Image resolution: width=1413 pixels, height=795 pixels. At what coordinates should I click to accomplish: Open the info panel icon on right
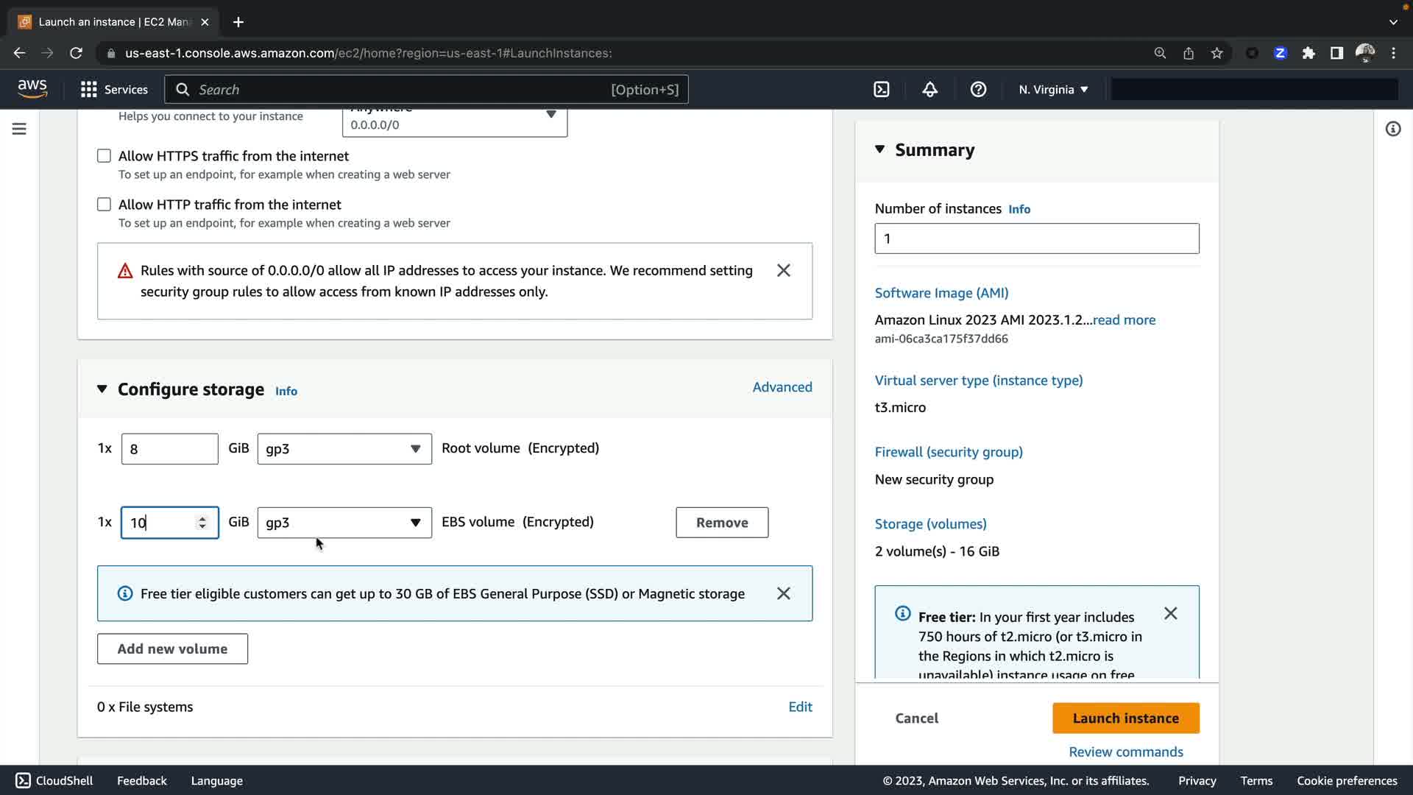[1392, 129]
